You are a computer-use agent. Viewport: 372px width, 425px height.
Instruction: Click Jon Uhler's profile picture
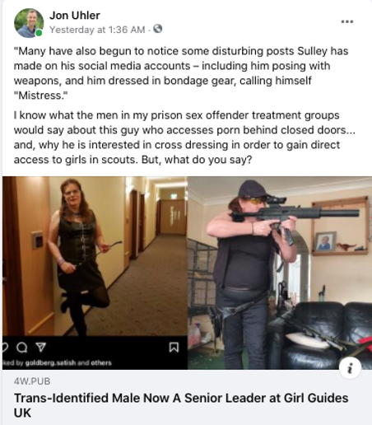click(29, 23)
